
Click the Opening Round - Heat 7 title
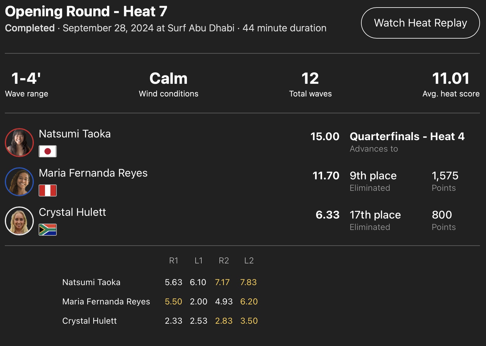86,11
